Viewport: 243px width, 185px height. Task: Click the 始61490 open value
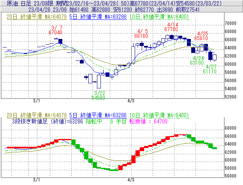[x=79, y=10]
